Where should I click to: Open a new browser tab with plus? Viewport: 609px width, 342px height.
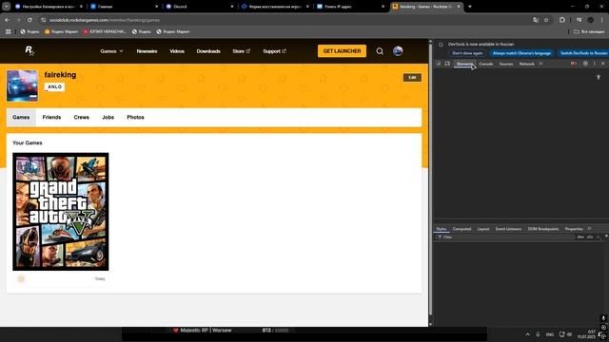click(x=470, y=7)
